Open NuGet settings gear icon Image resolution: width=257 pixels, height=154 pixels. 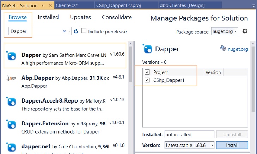pyautogui.click(x=245, y=31)
